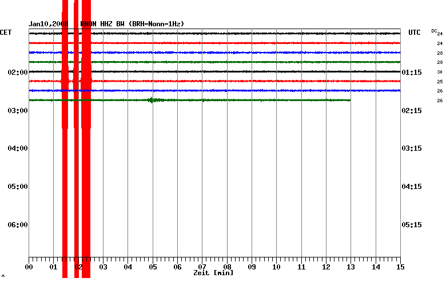Click the DC value 25
This screenshot has width=446, height=282.
point(440,82)
